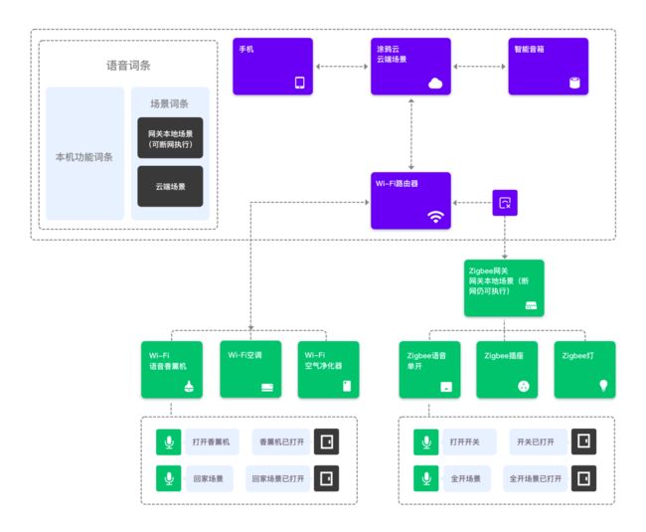Screen dimensions: 646x532
Task: Click the 打开开关 voice command bubble
Action: coord(469,442)
